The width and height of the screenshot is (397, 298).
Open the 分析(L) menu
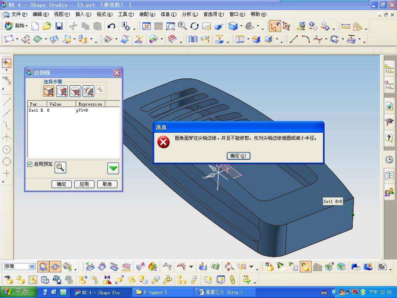[190, 14]
